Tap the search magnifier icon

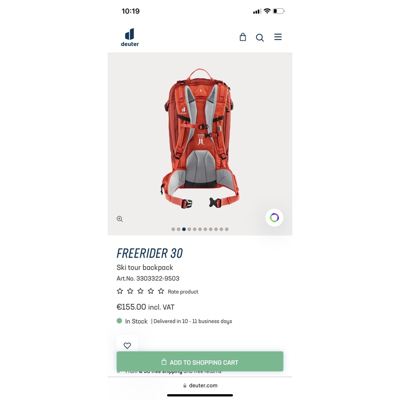click(x=260, y=38)
